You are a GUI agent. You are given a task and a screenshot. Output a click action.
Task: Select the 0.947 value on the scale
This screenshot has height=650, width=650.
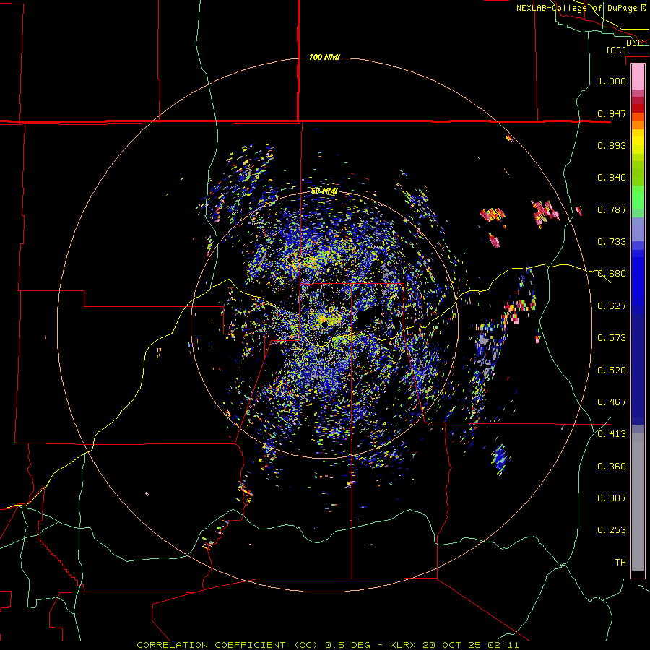[x=612, y=113]
